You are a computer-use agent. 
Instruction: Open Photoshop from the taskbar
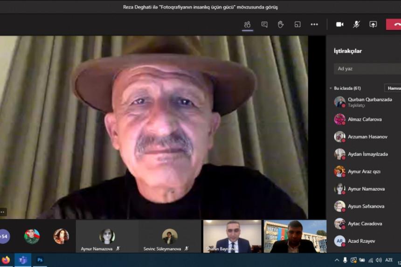[x=40, y=260]
